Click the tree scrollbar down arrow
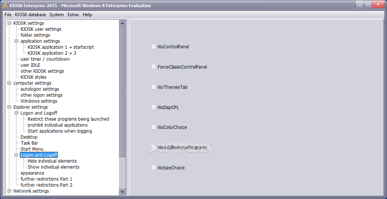The height and width of the screenshot is (199, 387). [122, 192]
